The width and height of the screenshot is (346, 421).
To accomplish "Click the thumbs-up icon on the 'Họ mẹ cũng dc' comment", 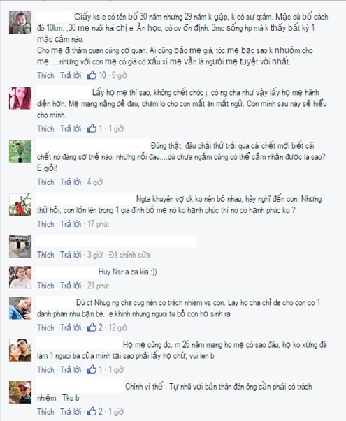I will (x=92, y=369).
